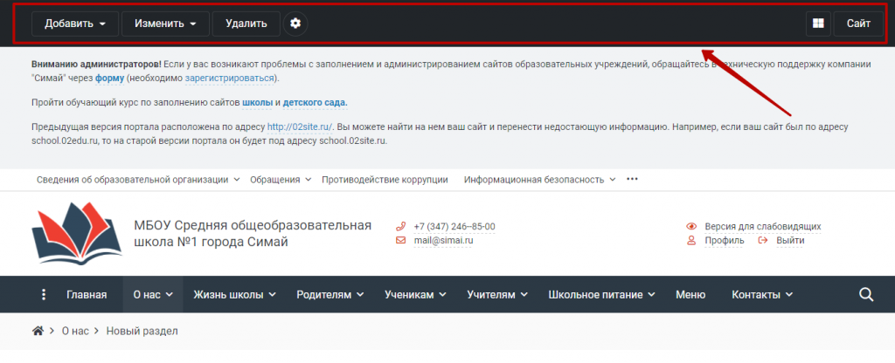This screenshot has height=363, width=895.
Task: Click the home icon in breadcrumbs
Action: (38, 332)
